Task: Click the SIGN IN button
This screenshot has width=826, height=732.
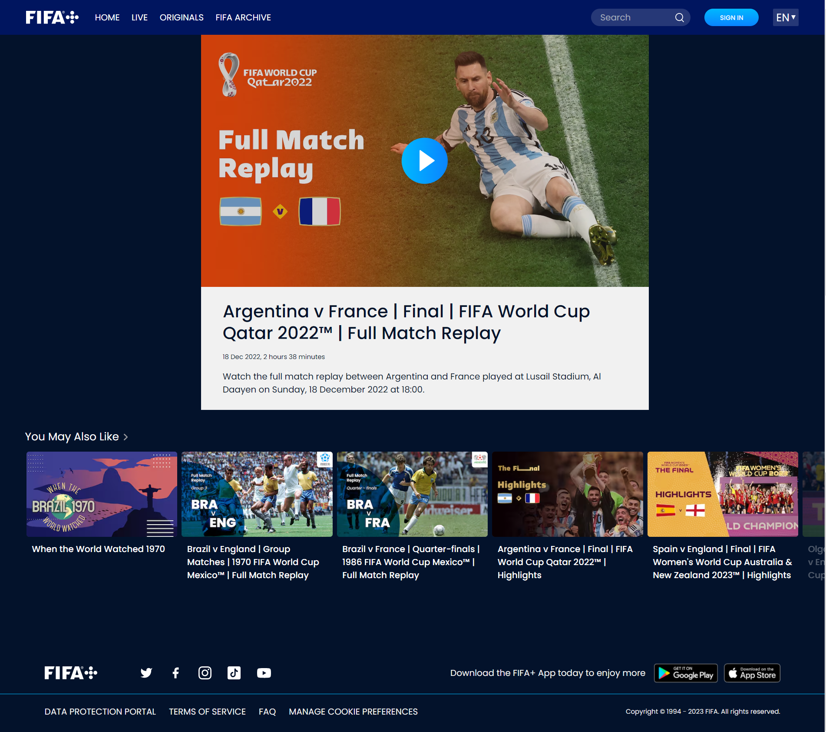Action: [x=731, y=17]
